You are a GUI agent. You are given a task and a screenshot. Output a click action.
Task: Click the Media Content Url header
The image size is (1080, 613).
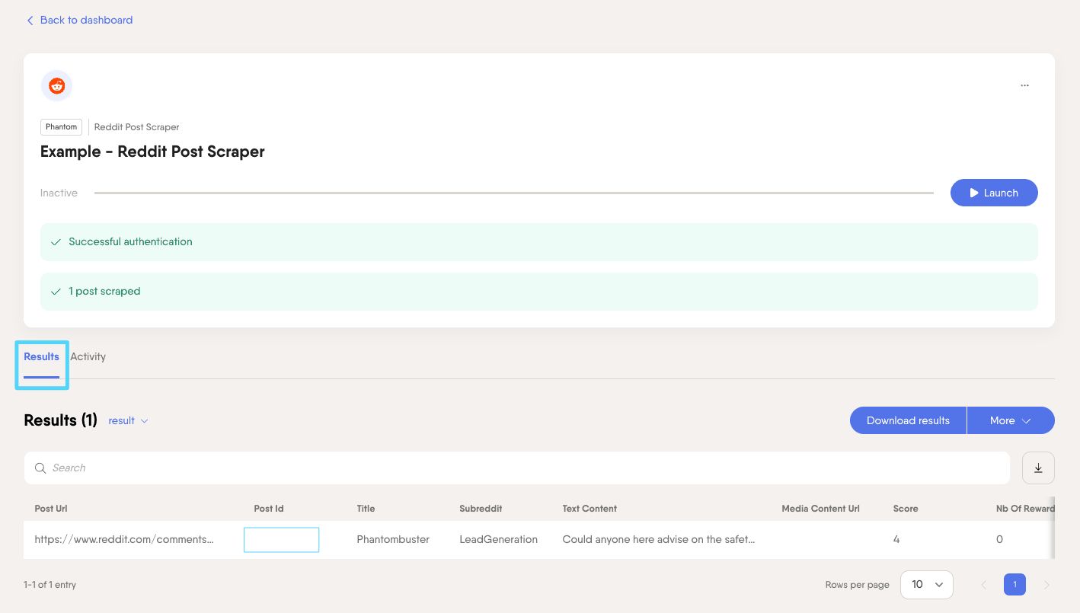tap(820, 509)
